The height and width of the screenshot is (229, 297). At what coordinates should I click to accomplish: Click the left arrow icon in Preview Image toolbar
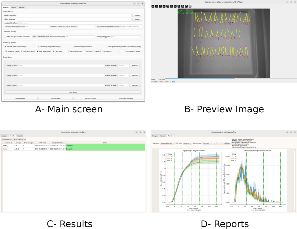153,6
